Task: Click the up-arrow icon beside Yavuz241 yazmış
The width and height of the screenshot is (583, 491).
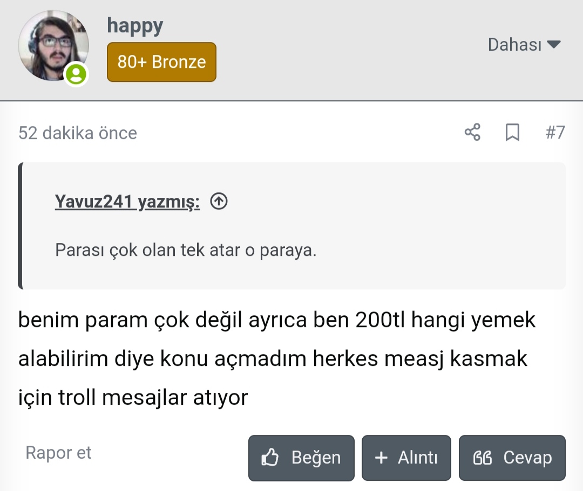Action: point(219,202)
